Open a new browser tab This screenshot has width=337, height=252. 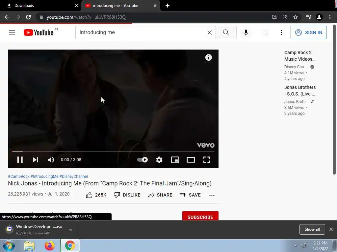(168, 6)
